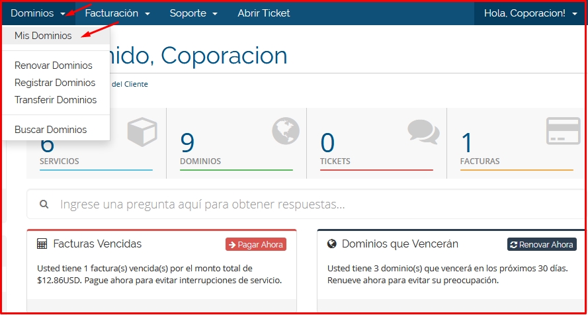Click the globe icon beside Dominios que Vencerán
The width and height of the screenshot is (588, 315).
[331, 244]
